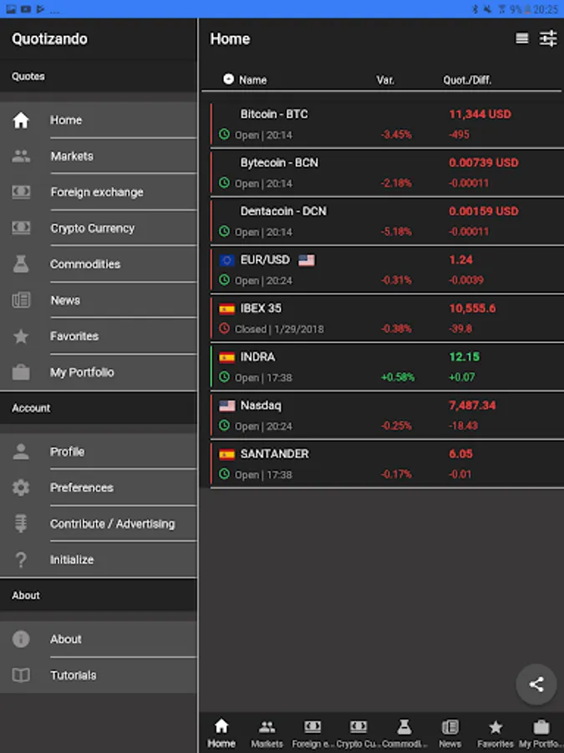
Task: Open the filter sliders icon in header
Action: click(x=548, y=38)
